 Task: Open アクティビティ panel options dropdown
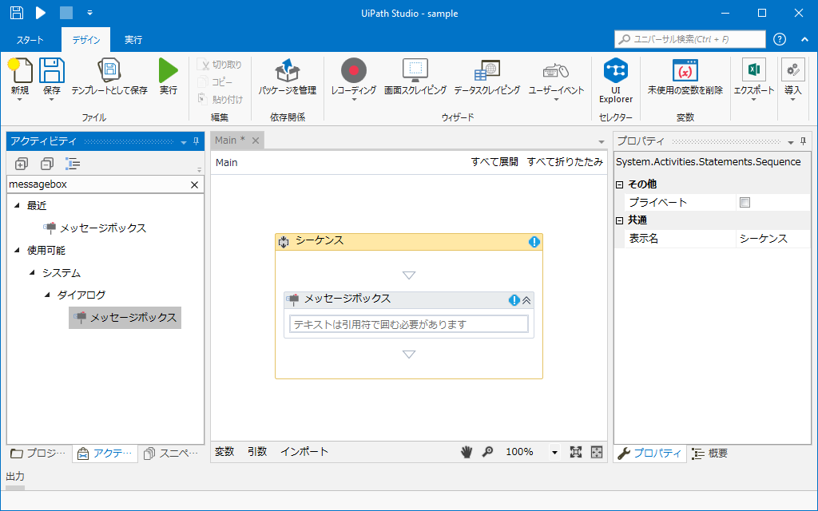tap(184, 142)
